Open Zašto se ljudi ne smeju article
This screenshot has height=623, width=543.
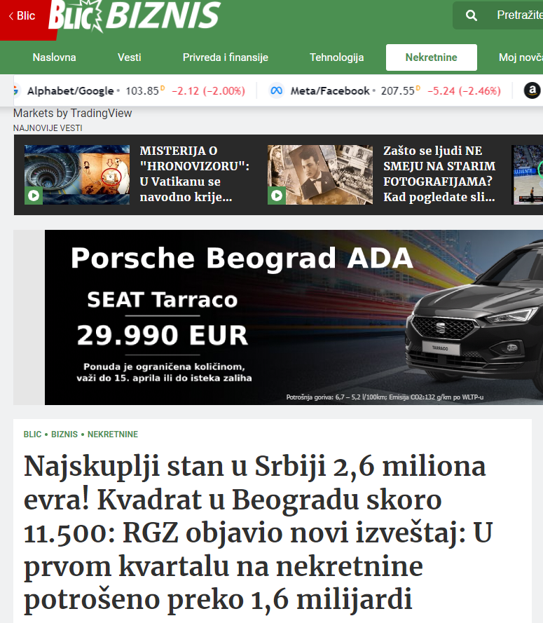[439, 174]
